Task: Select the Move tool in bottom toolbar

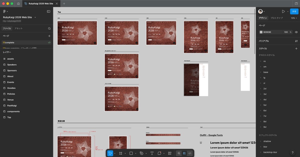Action: click(x=110, y=153)
